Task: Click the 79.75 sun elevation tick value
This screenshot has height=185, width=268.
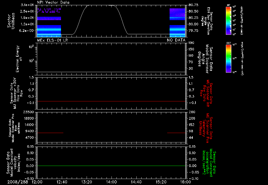Action: coord(193,31)
